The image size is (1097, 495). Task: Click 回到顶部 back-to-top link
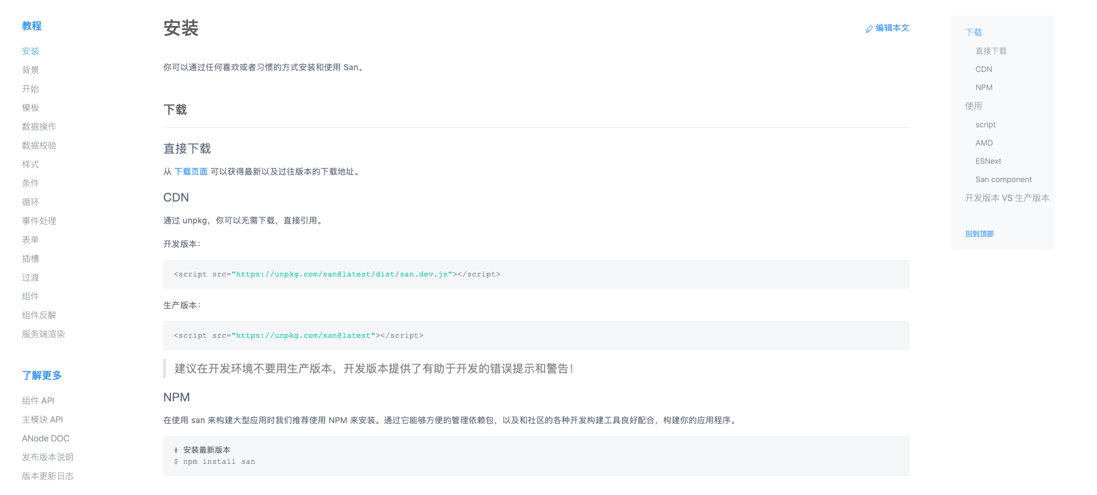[979, 234]
